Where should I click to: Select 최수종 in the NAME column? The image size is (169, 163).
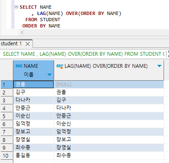(33, 148)
